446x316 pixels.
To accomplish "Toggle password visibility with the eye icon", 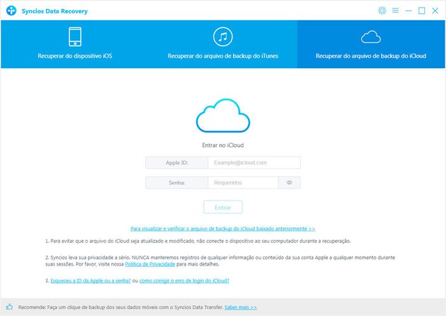I will 289,183.
